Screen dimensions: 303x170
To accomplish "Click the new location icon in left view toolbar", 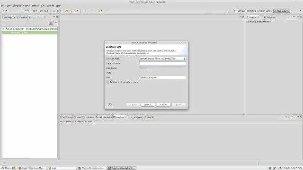I will click(x=51, y=23).
